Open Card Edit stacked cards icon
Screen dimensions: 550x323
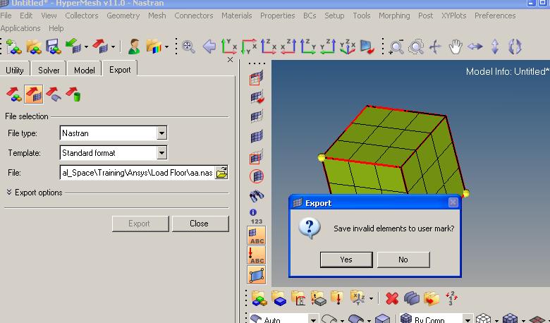412,299
